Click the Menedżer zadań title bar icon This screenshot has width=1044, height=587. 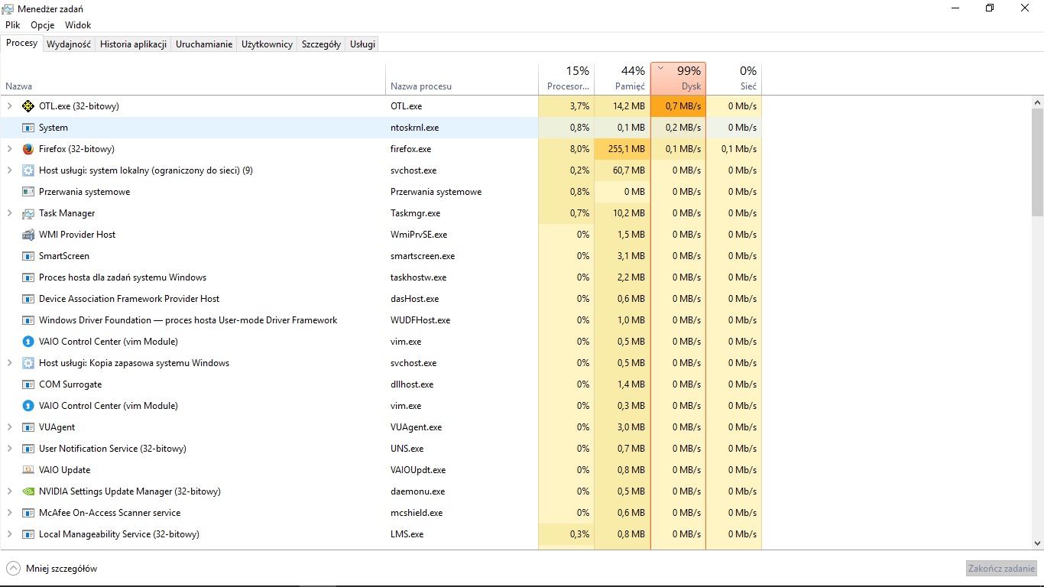coord(8,8)
